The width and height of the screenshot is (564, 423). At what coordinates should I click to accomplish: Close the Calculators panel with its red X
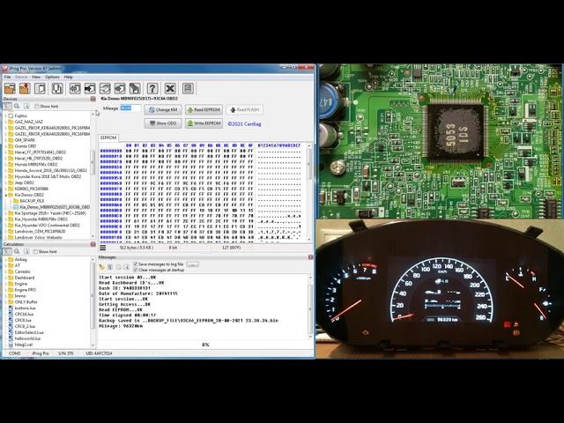coord(93,244)
